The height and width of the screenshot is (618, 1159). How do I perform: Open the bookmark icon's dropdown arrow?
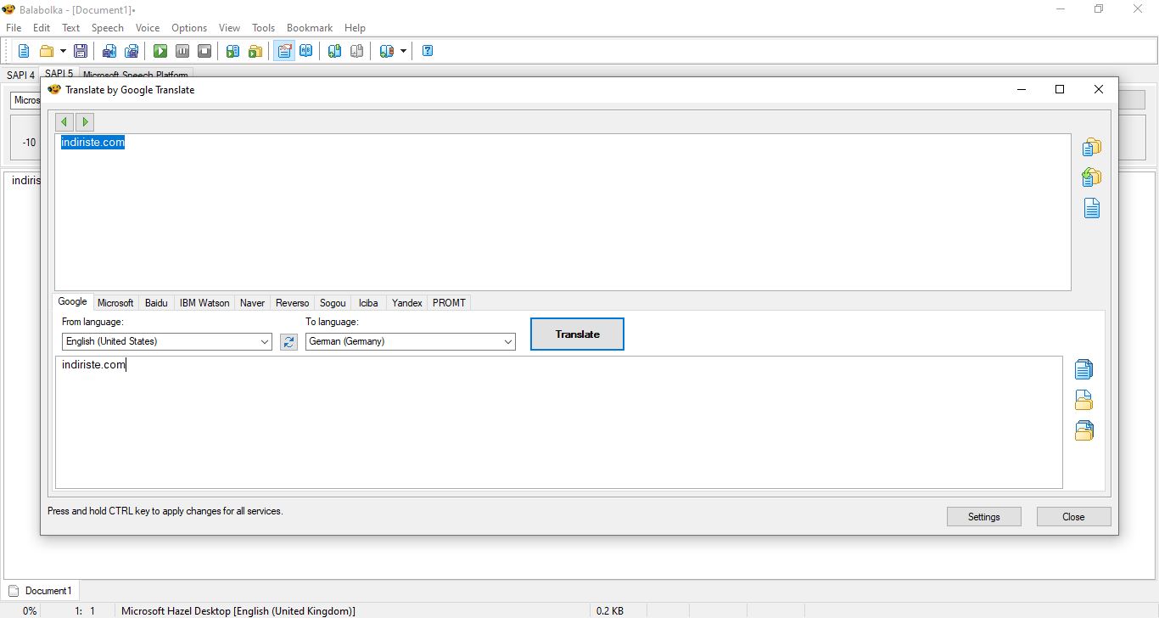[403, 51]
